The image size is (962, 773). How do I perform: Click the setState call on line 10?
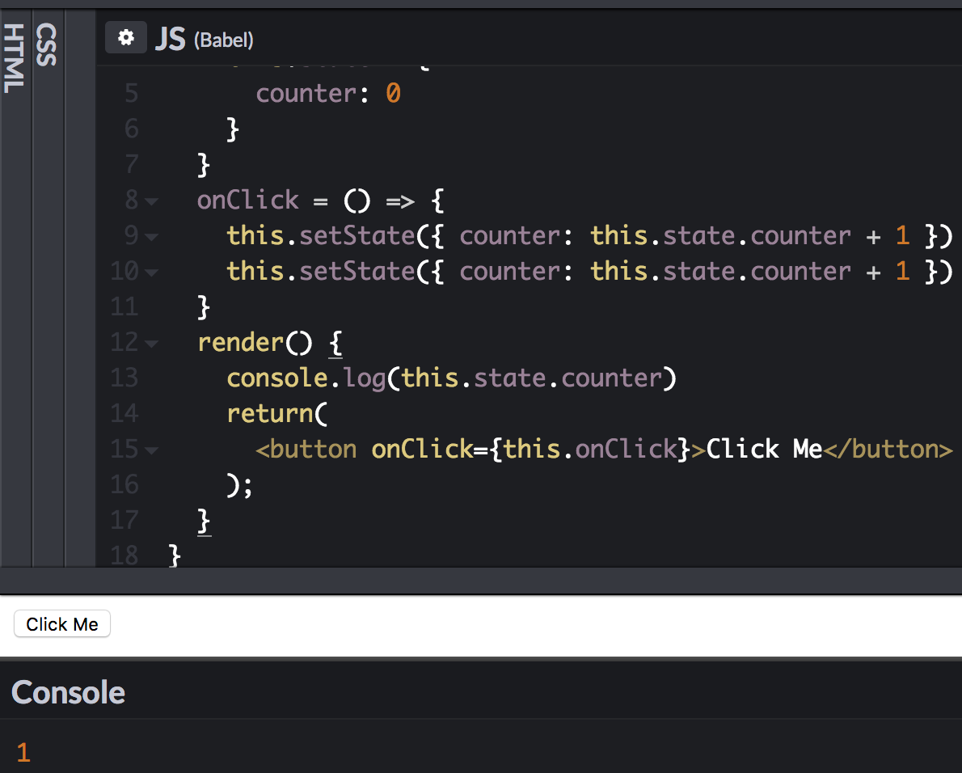(589, 272)
